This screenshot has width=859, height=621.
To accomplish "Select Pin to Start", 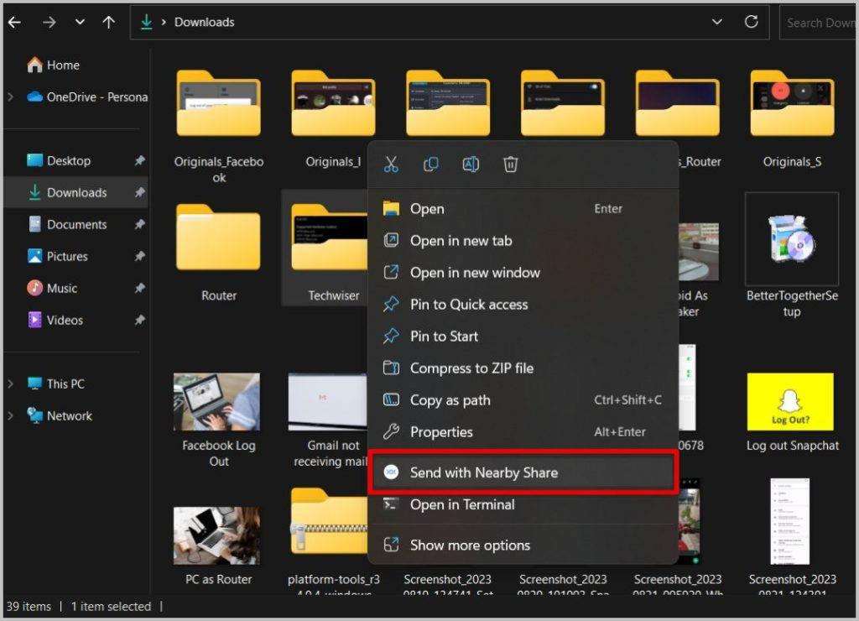I will 523,336.
